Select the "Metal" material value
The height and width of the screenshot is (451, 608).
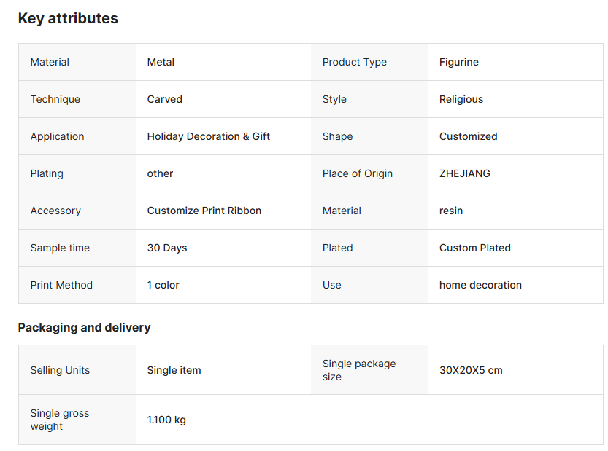(x=161, y=62)
